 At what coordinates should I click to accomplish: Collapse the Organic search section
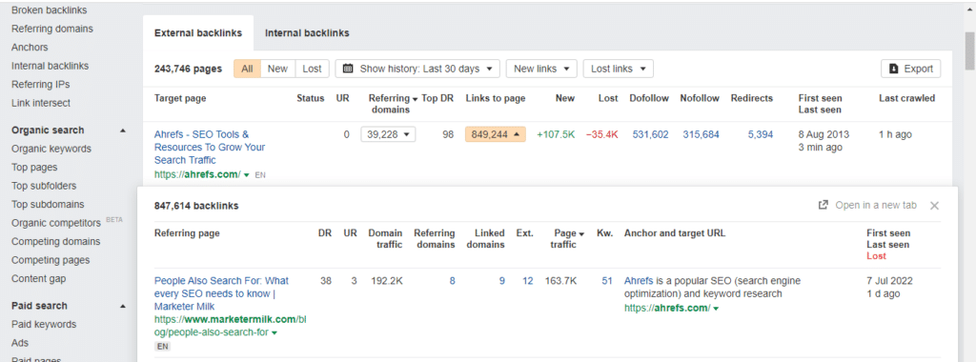123,131
